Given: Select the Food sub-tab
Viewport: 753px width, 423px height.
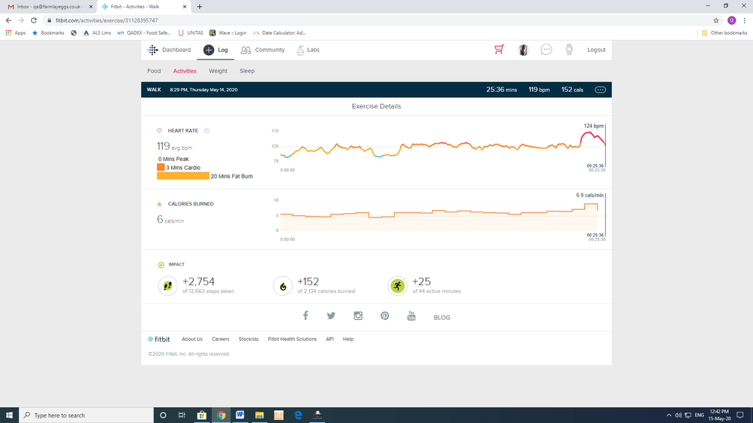Looking at the screenshot, I should point(155,71).
